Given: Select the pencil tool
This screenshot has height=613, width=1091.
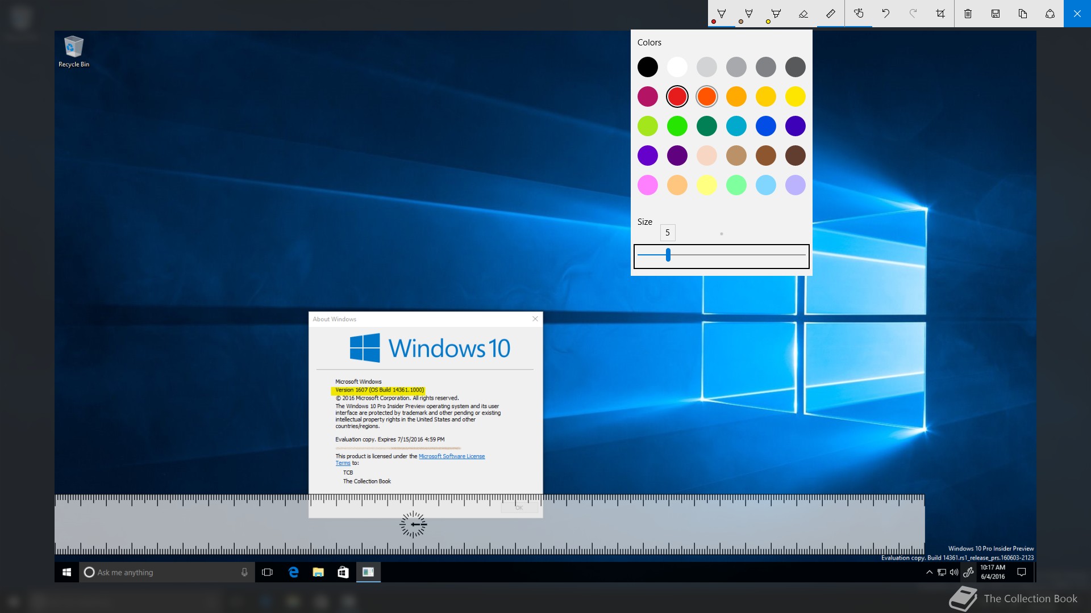Looking at the screenshot, I should pos(749,14).
